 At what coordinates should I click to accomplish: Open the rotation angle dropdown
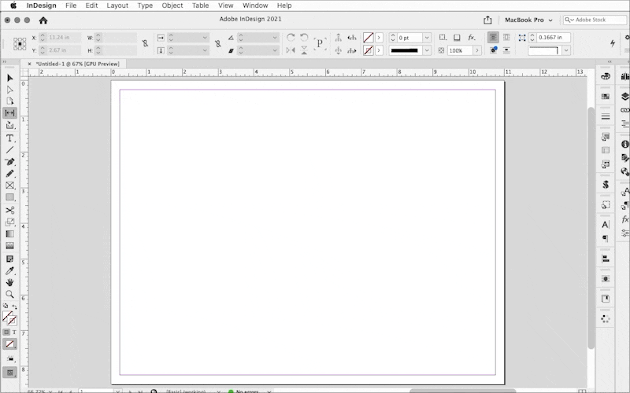pos(275,37)
